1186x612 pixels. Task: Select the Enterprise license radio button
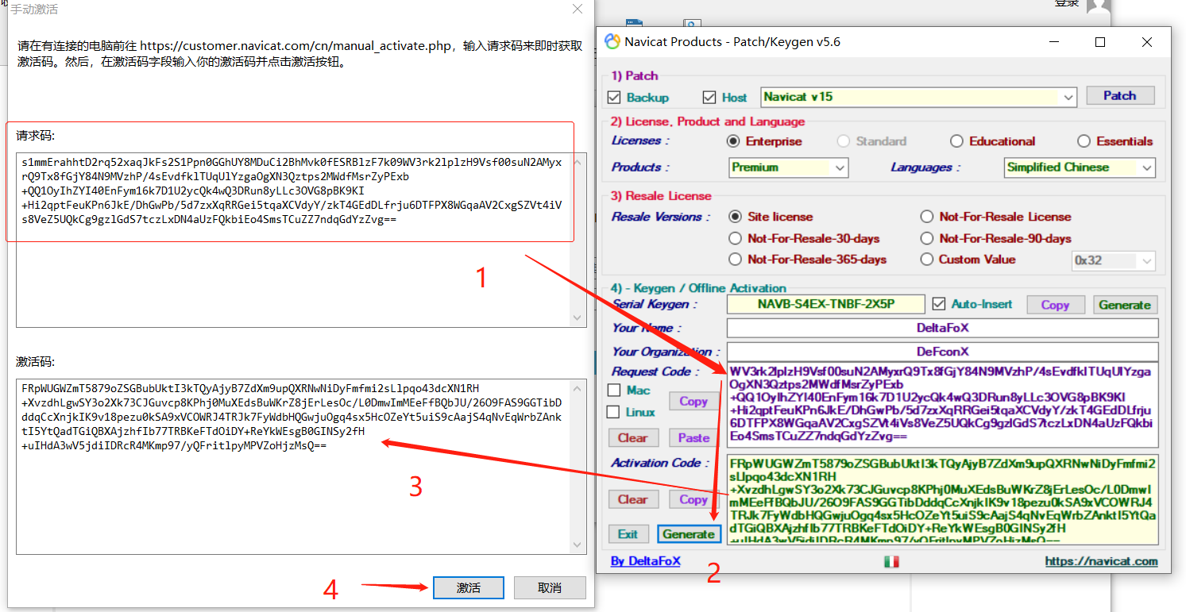pyautogui.click(x=733, y=141)
